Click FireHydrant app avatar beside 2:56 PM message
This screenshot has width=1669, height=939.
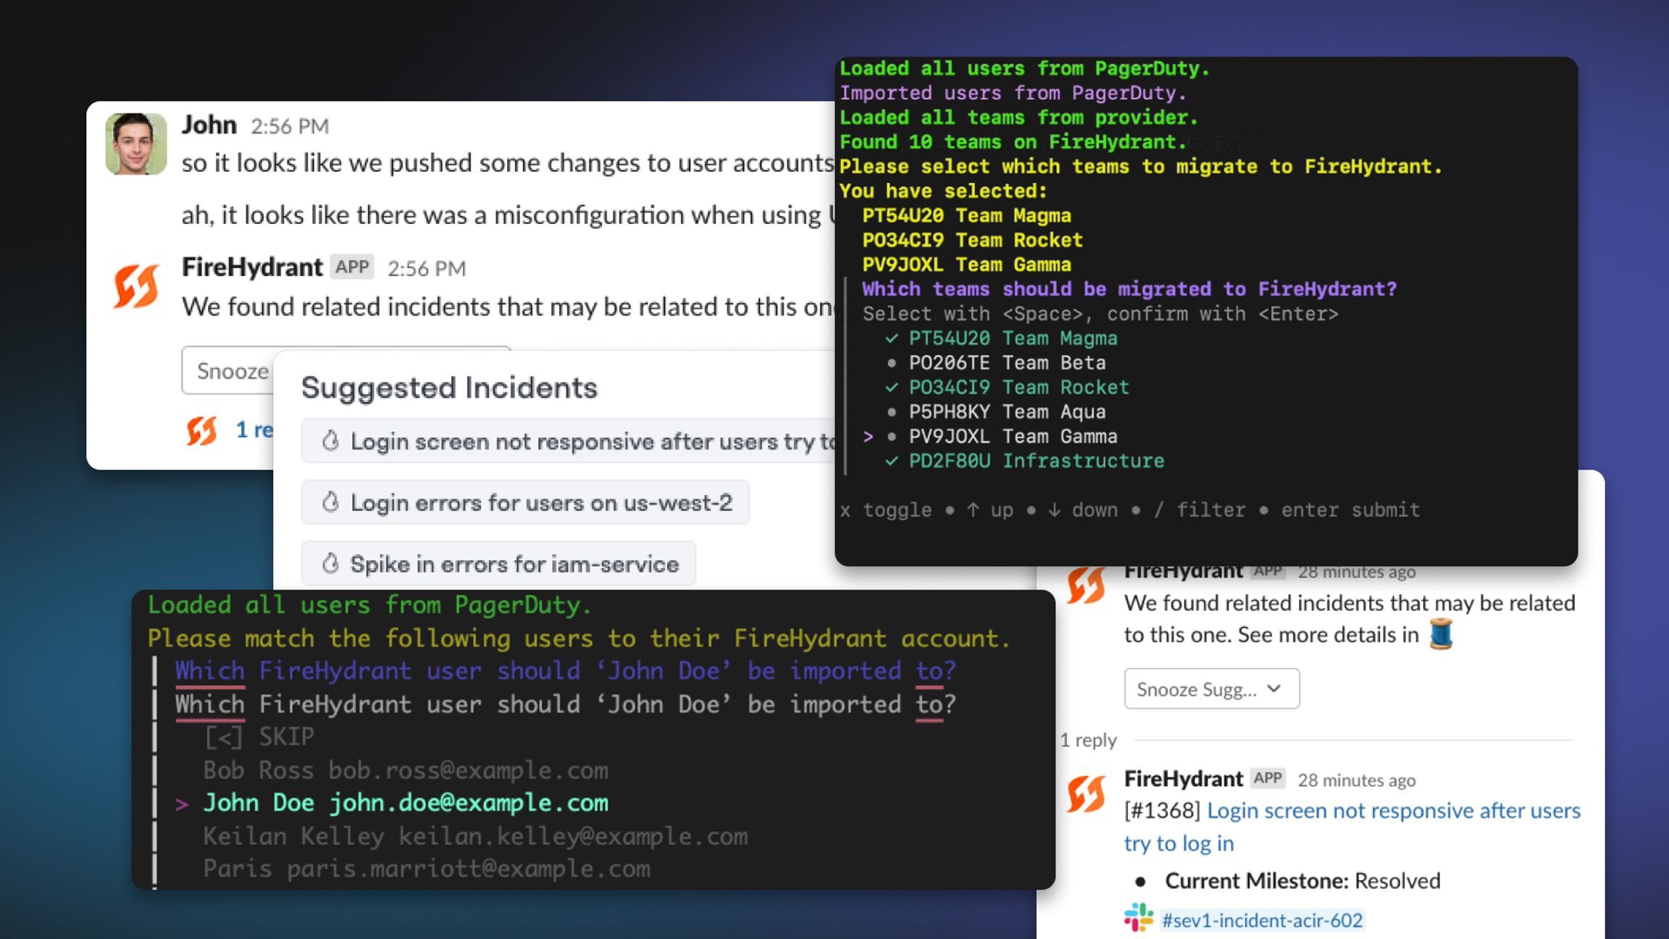click(x=136, y=286)
